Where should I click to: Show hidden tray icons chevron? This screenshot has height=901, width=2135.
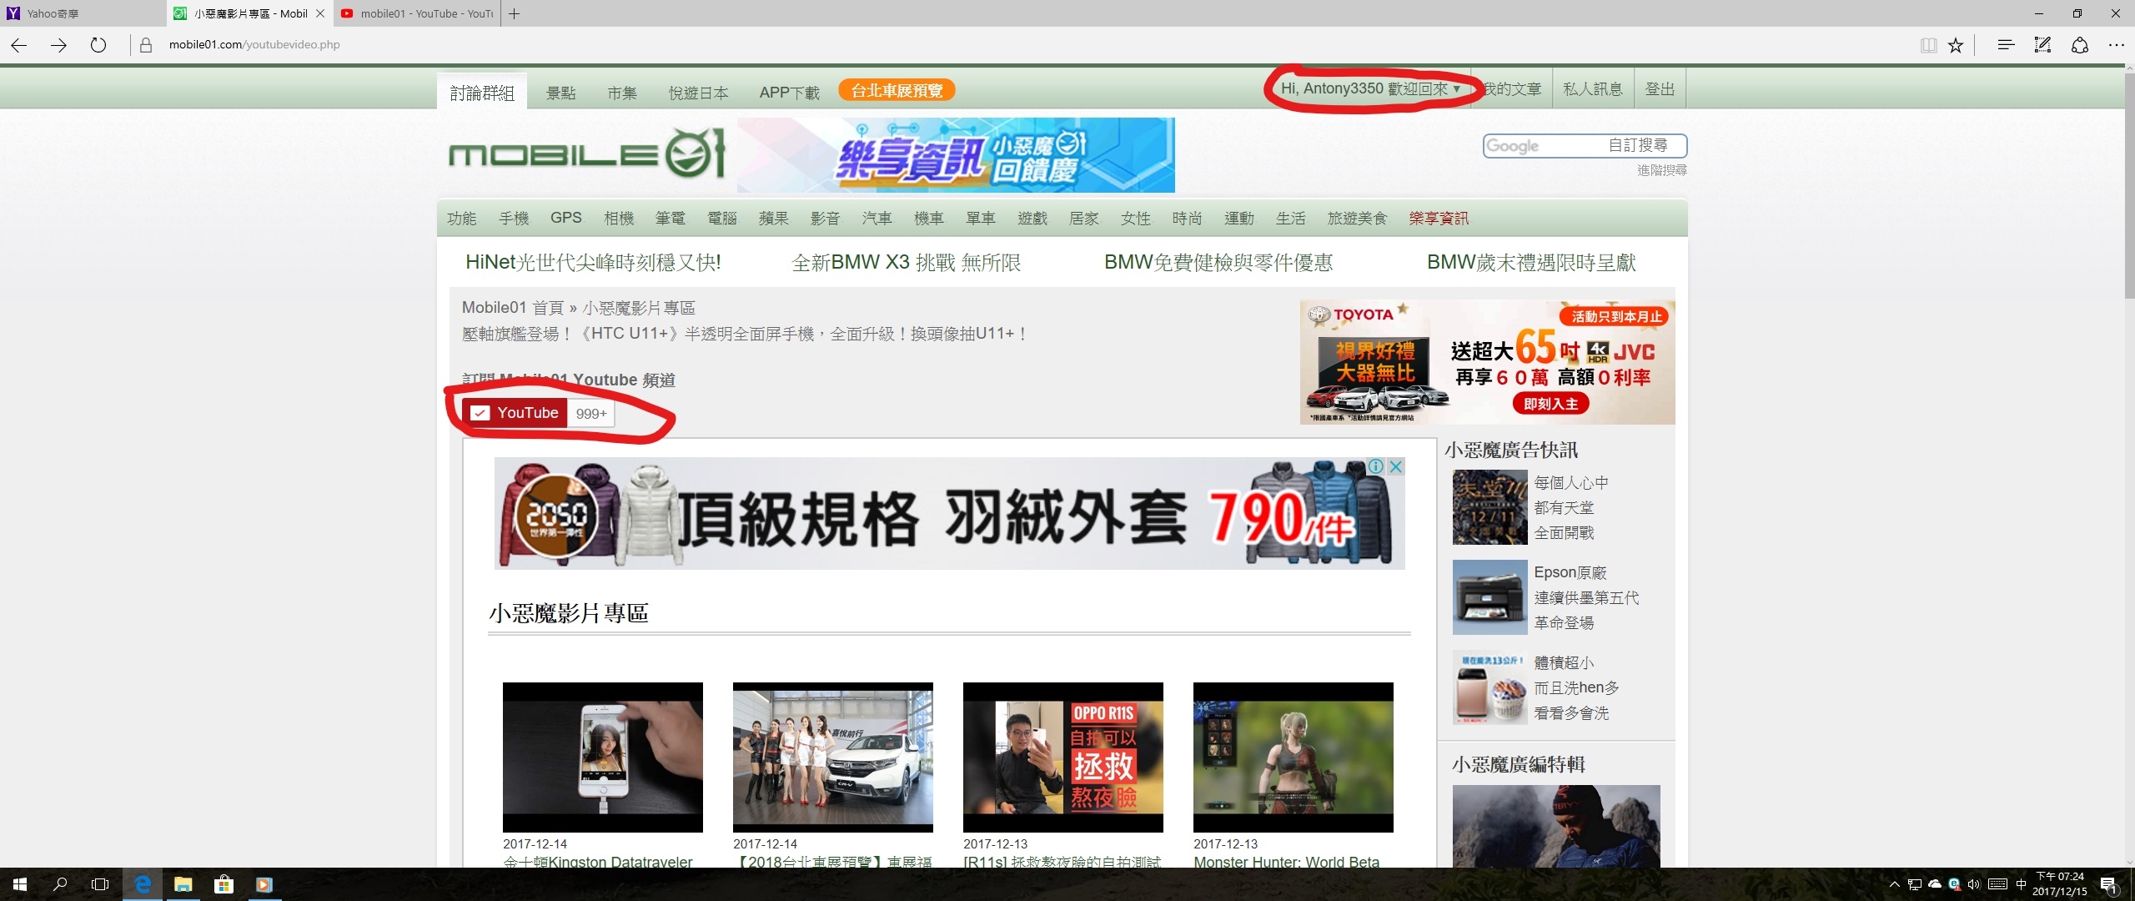pos(1894,884)
